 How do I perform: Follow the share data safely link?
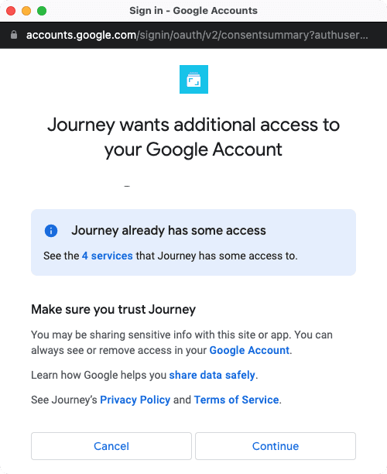pos(212,375)
